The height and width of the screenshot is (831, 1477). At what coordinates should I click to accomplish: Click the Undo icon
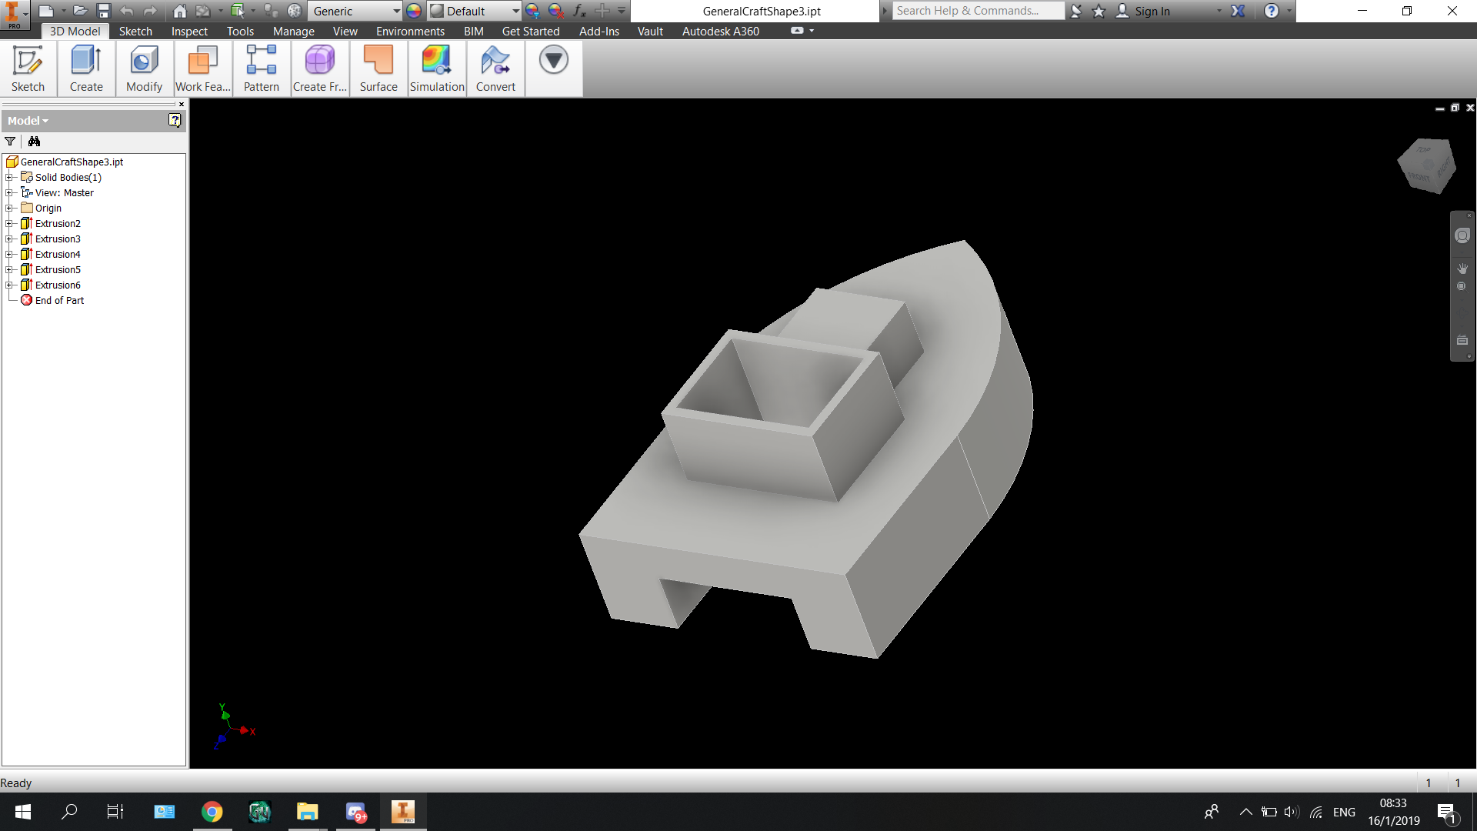127,11
